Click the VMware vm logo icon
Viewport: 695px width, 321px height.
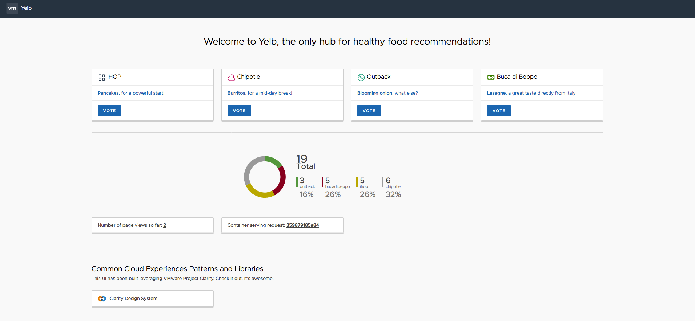[12, 8]
